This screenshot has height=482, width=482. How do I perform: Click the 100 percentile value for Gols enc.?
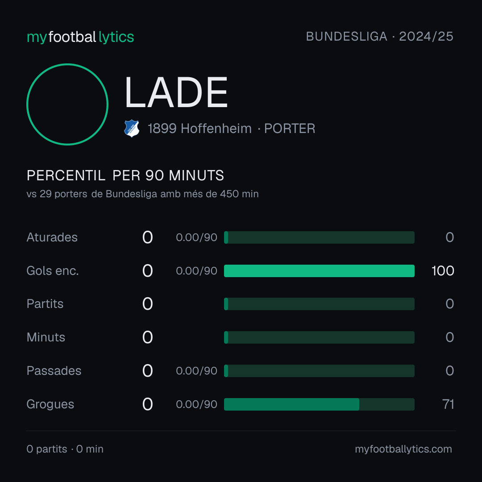[443, 271]
